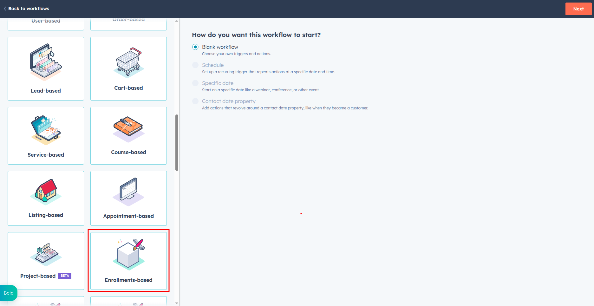
Task: Click the Project-based books icon
Action: [46, 254]
